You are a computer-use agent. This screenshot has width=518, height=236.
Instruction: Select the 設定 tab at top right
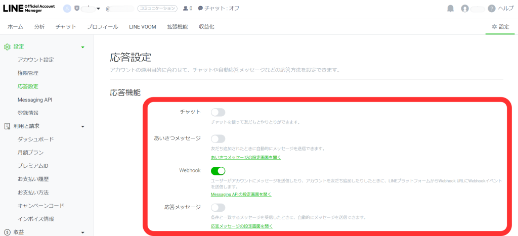[500, 27]
